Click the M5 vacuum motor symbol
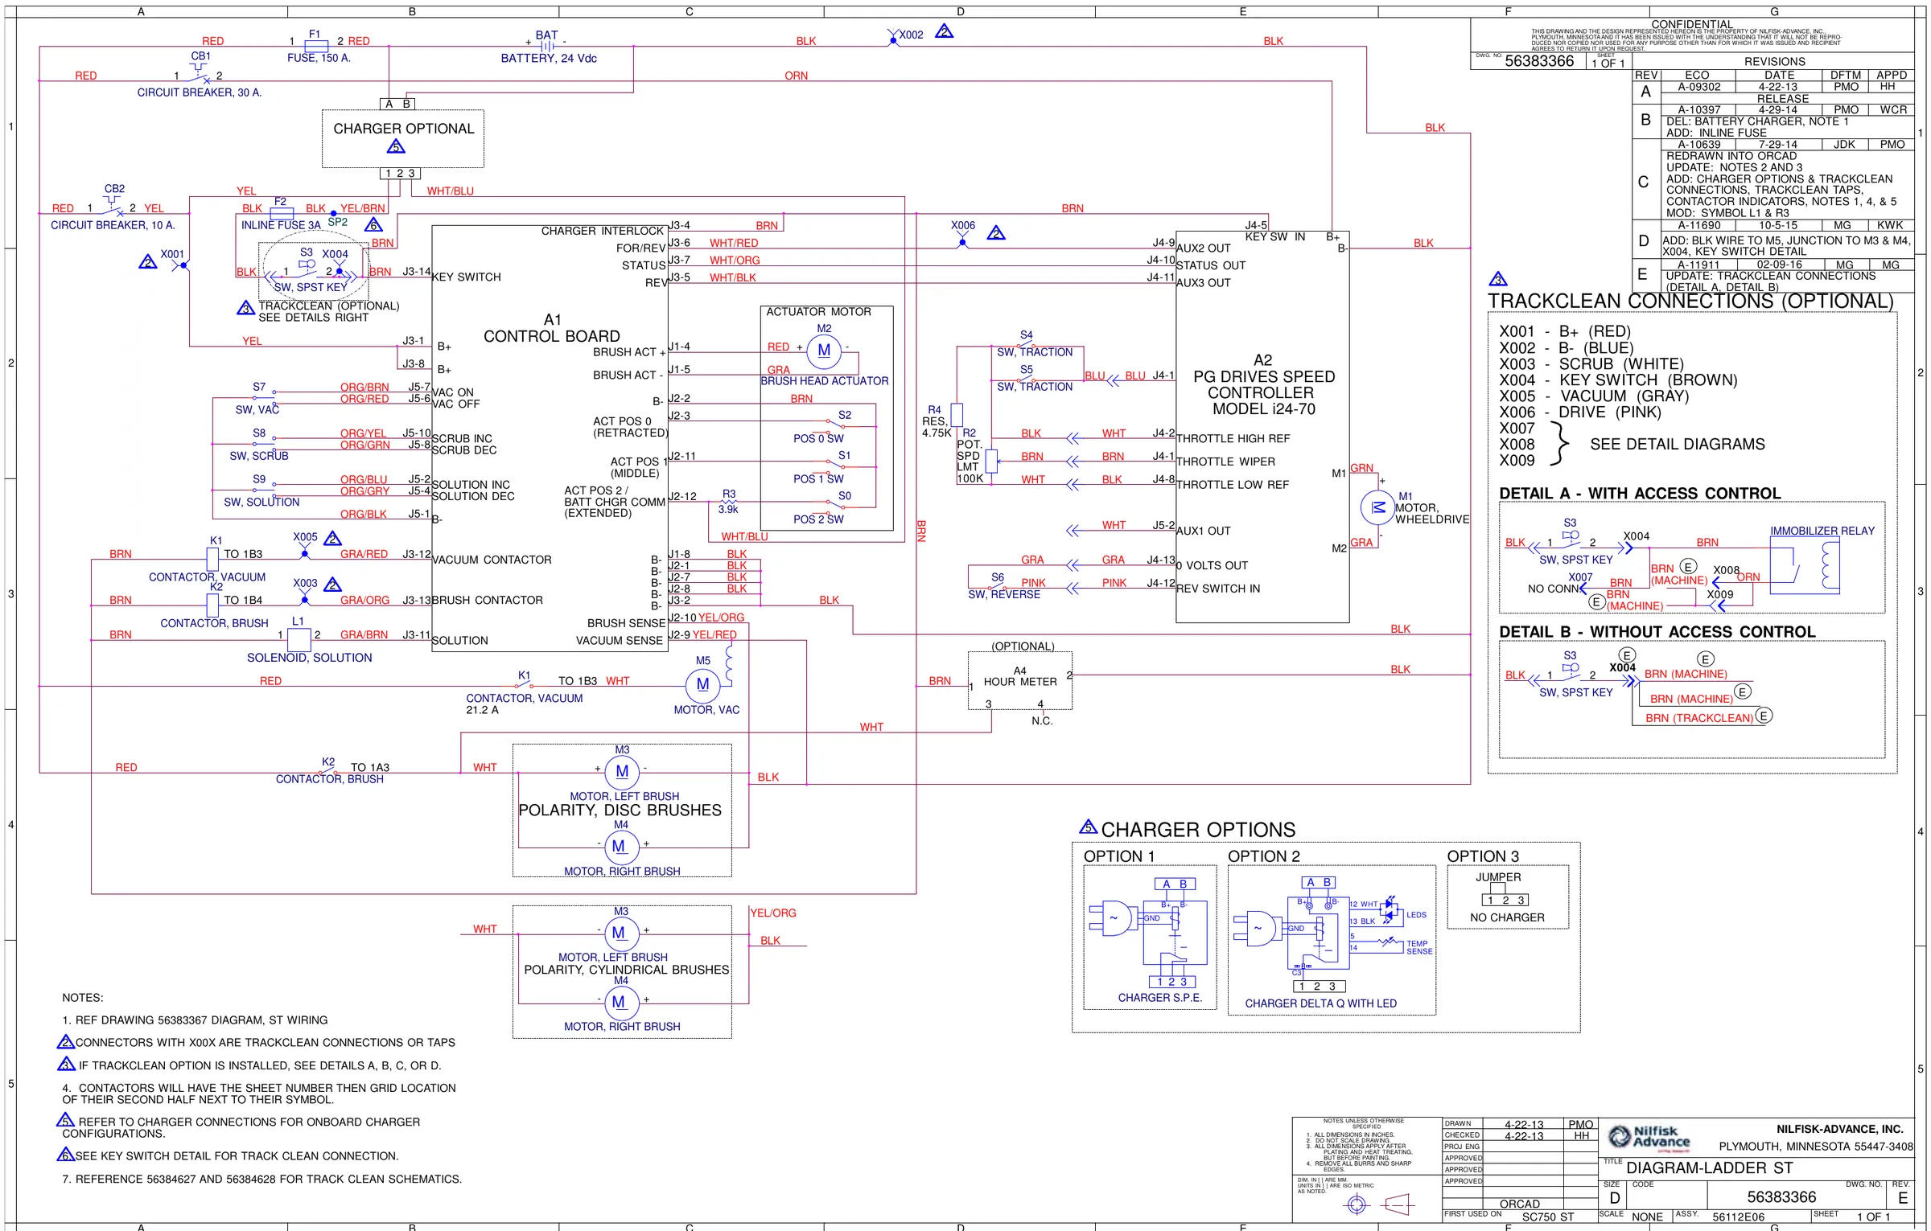The image size is (1931, 1231). (x=702, y=684)
